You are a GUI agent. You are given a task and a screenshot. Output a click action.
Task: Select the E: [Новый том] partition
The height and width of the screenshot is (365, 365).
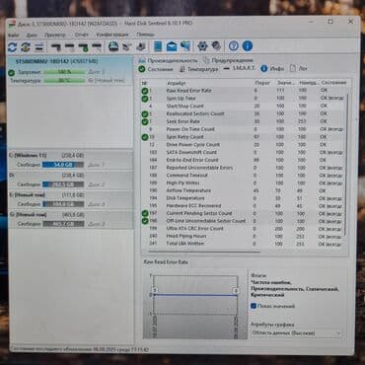point(70,199)
